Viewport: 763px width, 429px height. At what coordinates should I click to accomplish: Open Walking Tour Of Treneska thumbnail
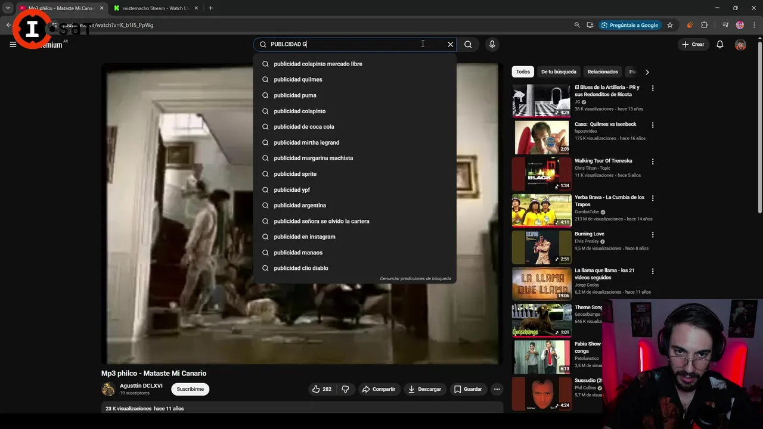coord(541,173)
